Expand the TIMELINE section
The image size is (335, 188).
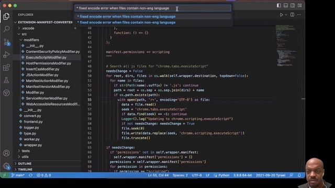click(25, 169)
